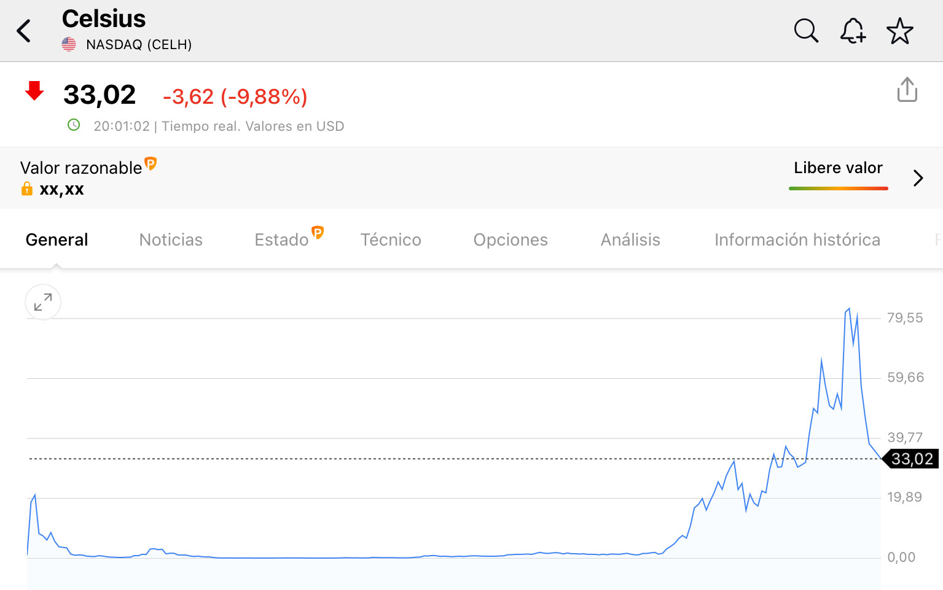Share the quote via share icon
This screenshot has height=590, width=943.
click(x=907, y=90)
